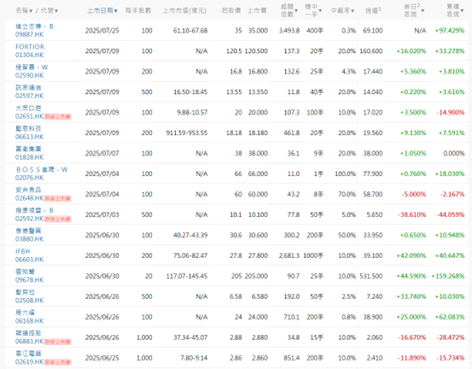This screenshot has height=369, width=472.
Task: Click the red tag beside 02648.HK
Action: pos(58,198)
